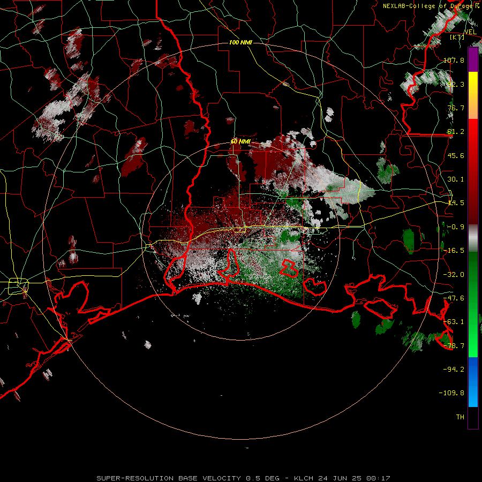This screenshot has height=482, width=482.
Task: Click the gray near-zero segment of the color bar
Action: tap(473, 238)
